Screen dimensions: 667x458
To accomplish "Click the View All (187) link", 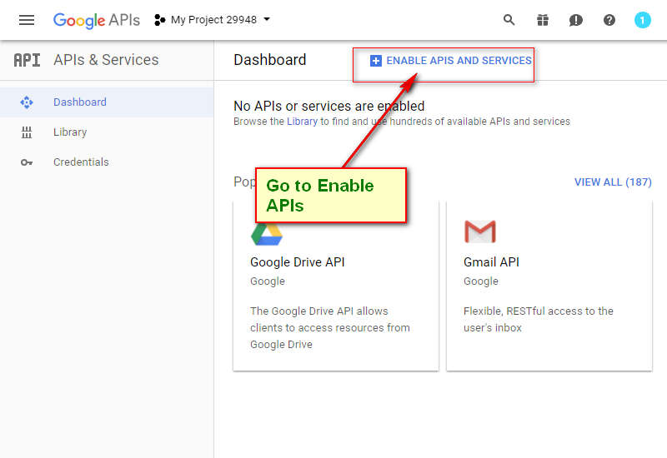I will [613, 182].
